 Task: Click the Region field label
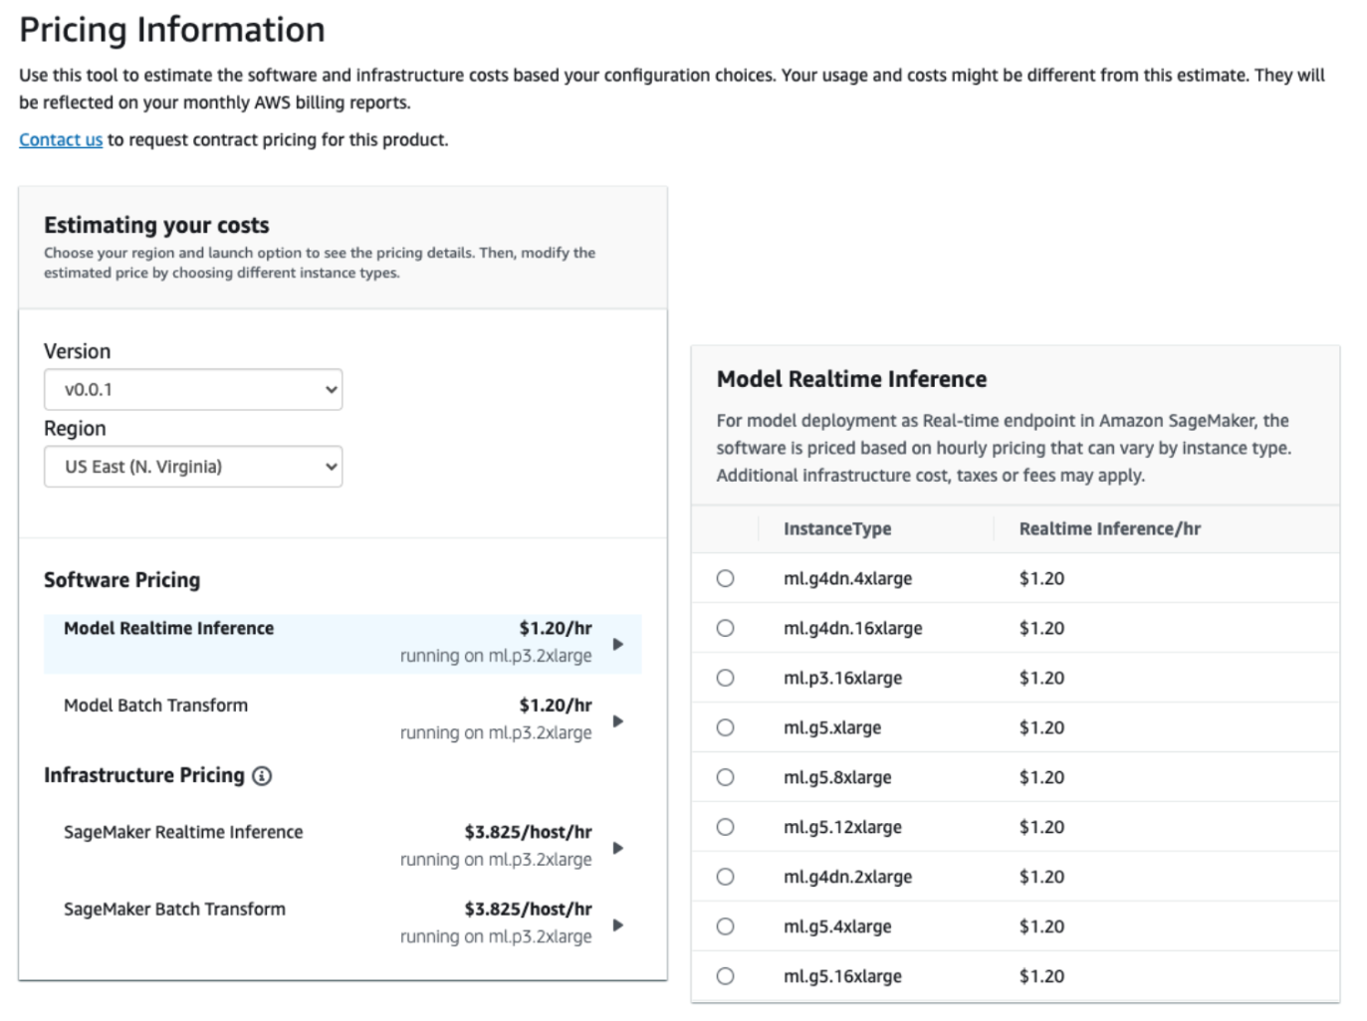tap(75, 429)
